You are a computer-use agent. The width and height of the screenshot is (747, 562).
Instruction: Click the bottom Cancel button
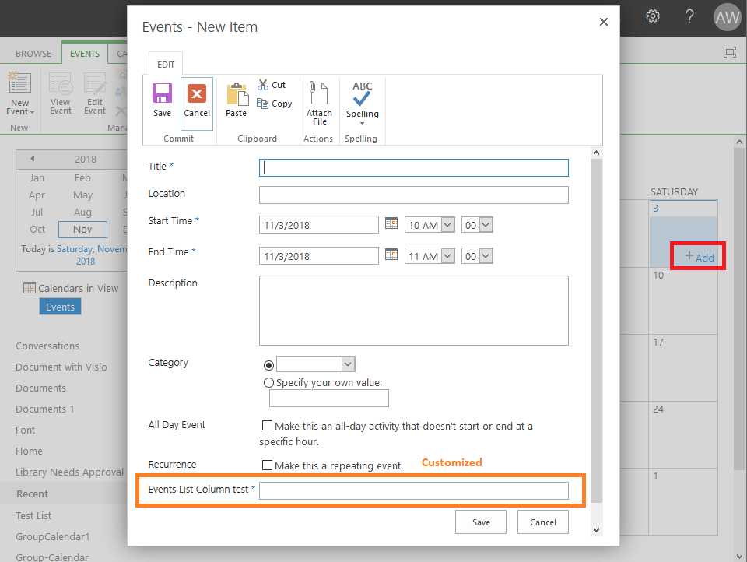point(543,522)
